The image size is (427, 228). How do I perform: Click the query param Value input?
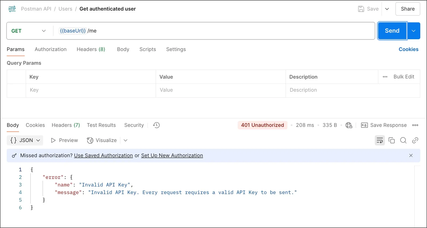click(x=221, y=90)
